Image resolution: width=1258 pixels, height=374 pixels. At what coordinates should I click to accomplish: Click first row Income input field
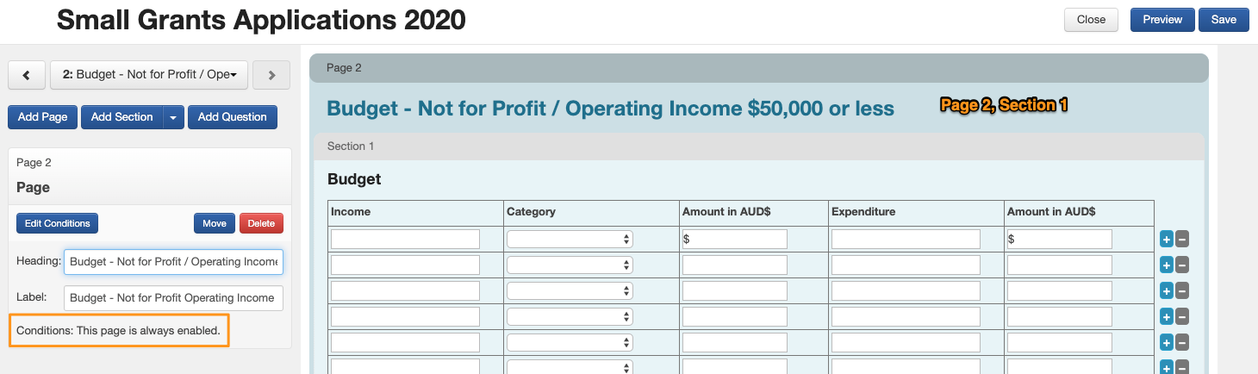[x=405, y=239]
